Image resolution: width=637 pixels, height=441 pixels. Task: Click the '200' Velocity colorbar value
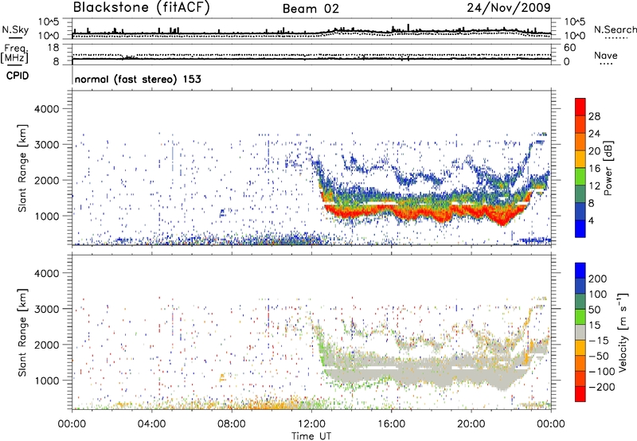point(598,279)
